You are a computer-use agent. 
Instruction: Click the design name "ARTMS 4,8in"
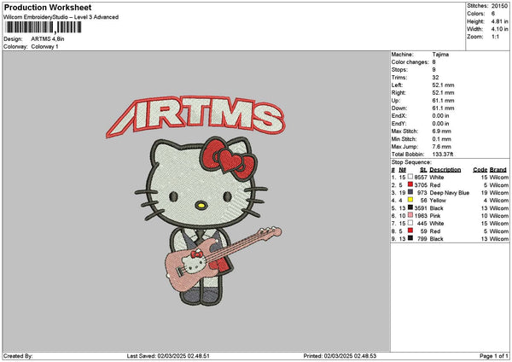click(x=48, y=39)
